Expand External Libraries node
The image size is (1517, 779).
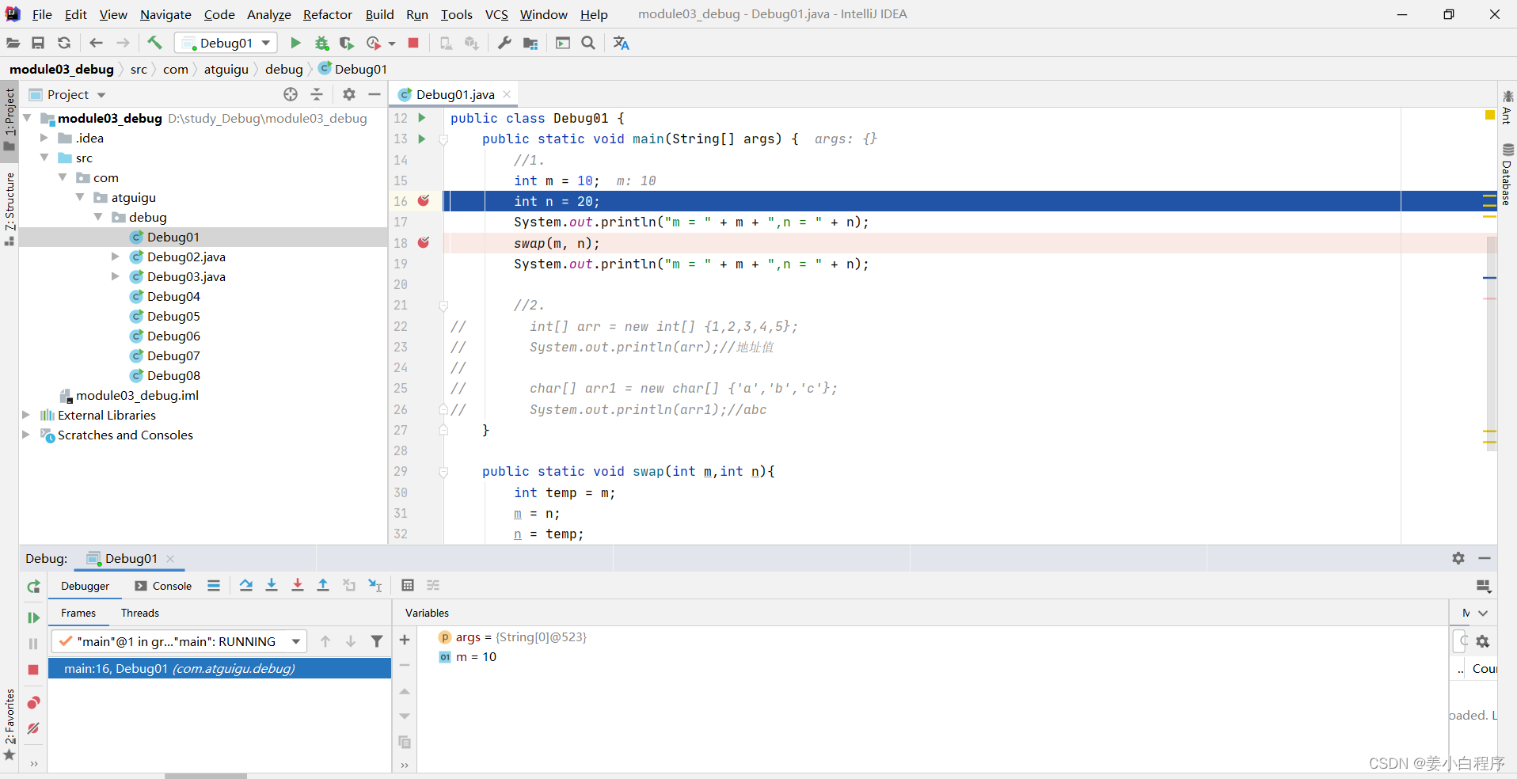point(26,415)
